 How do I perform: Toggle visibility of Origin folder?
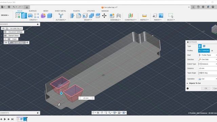(5, 39)
